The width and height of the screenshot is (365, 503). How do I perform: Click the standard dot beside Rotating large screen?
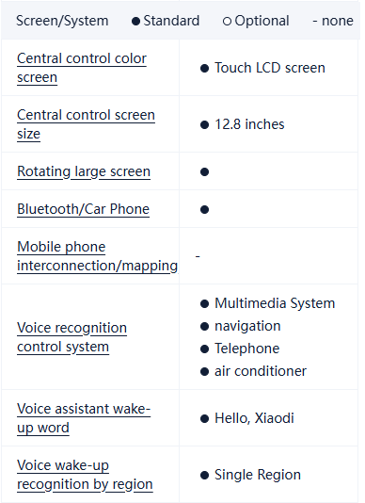click(x=204, y=172)
